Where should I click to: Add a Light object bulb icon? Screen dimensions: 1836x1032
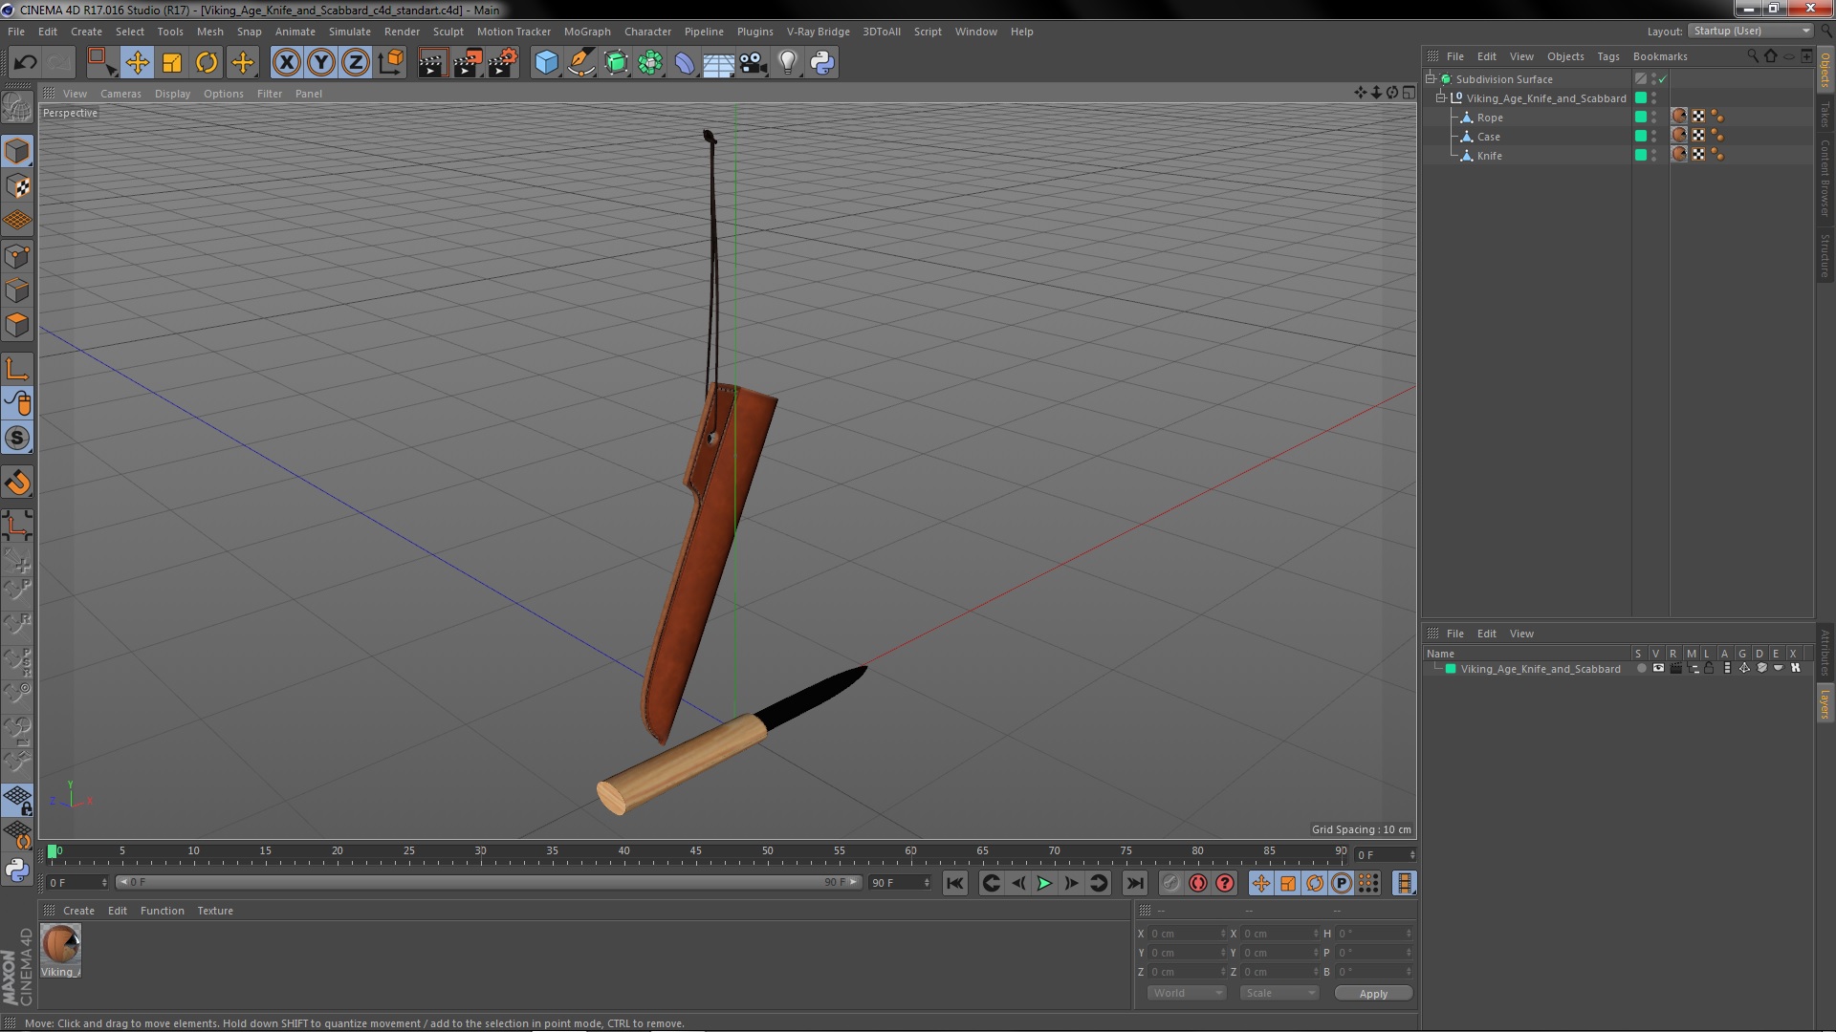point(787,63)
